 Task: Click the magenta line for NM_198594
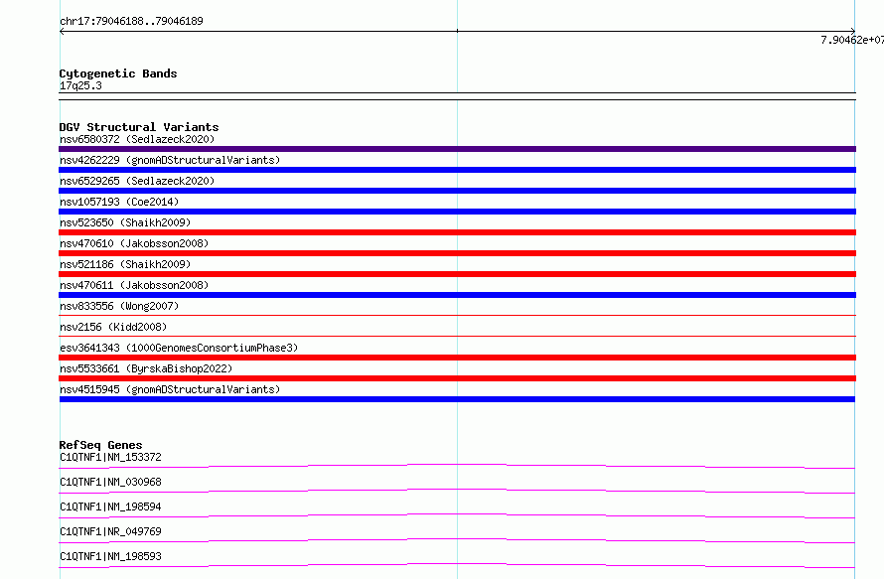point(457,515)
